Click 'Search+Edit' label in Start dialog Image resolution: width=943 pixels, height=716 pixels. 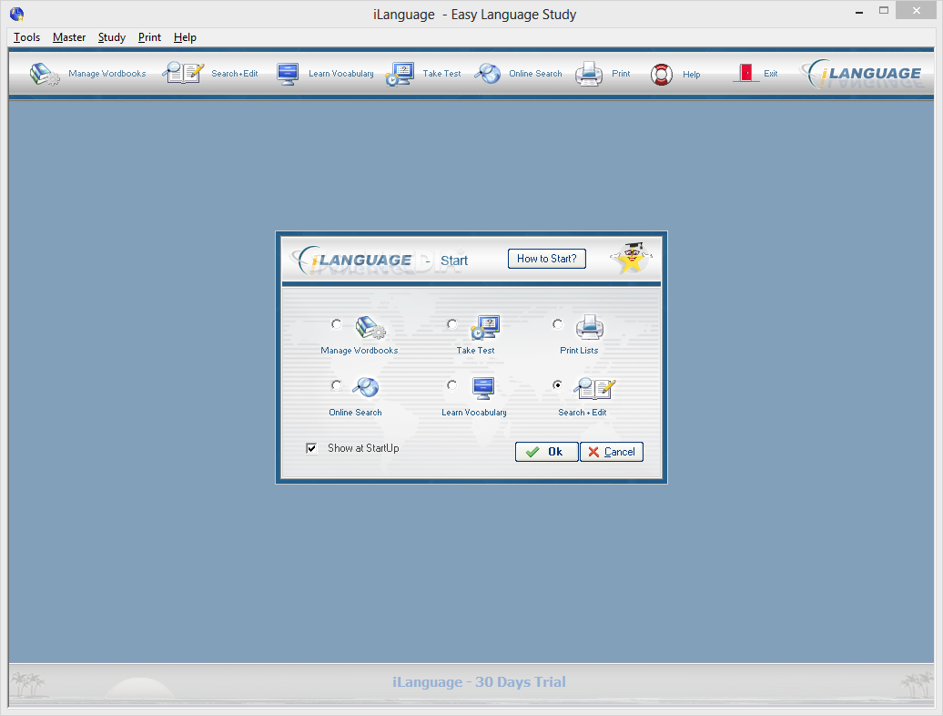pyautogui.click(x=583, y=412)
